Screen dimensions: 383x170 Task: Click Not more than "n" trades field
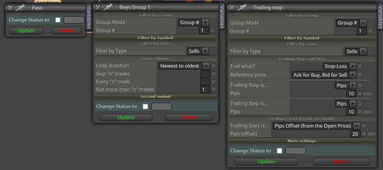[x=205, y=90]
